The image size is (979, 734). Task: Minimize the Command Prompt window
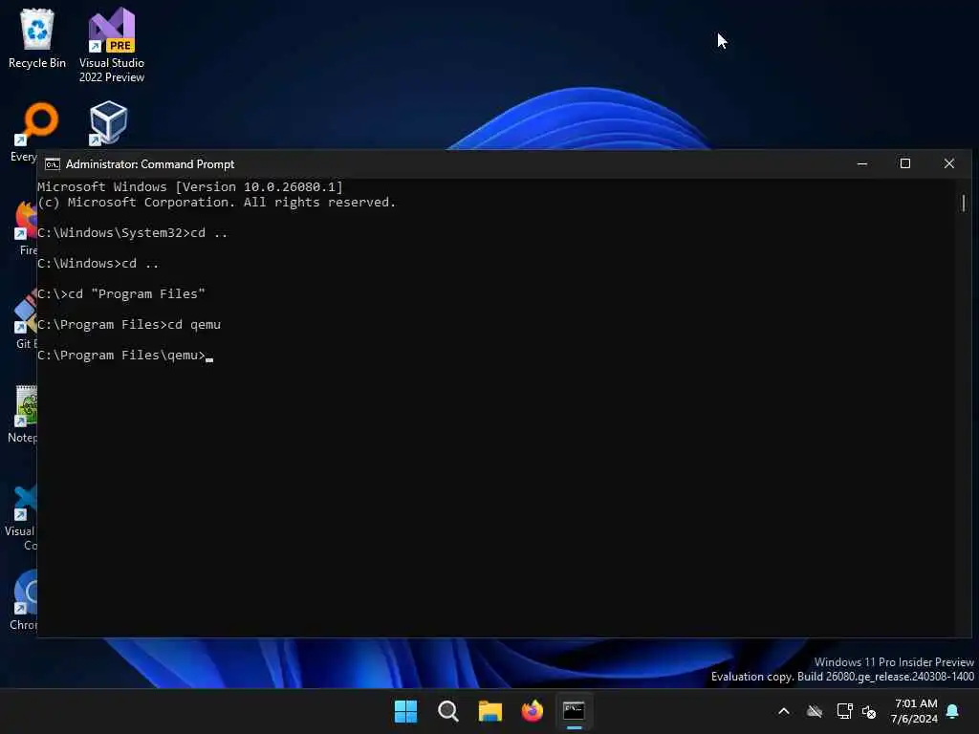point(862,163)
